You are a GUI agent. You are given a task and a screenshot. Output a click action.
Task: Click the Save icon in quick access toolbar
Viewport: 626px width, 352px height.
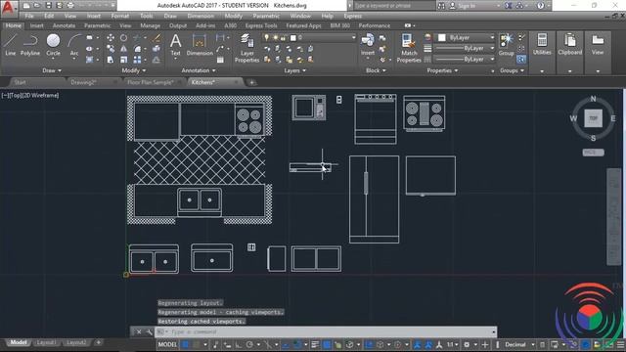[48, 6]
